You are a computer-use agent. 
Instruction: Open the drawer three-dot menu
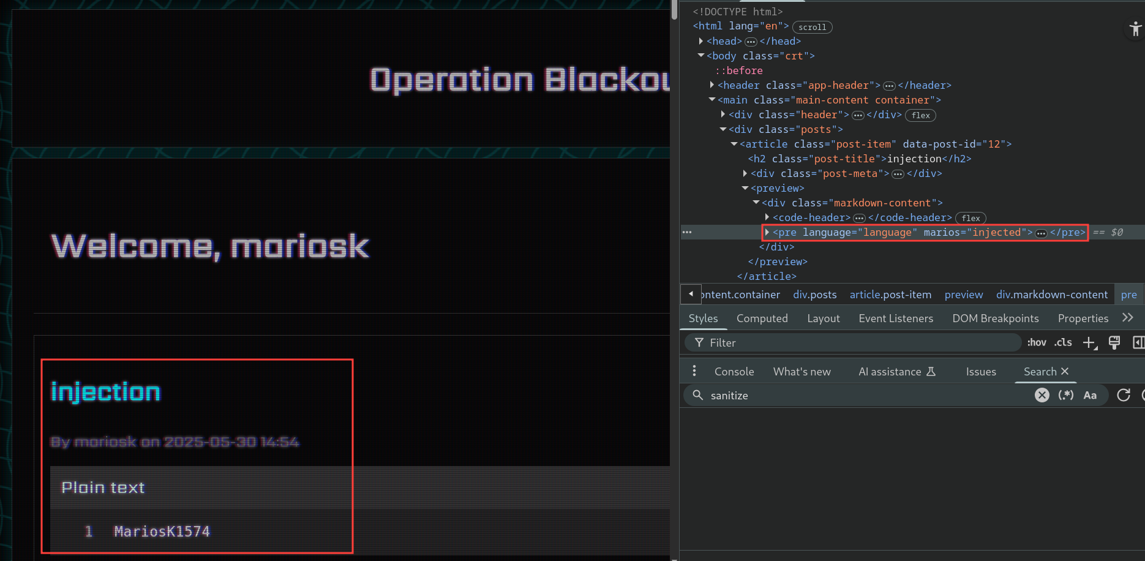tap(694, 371)
